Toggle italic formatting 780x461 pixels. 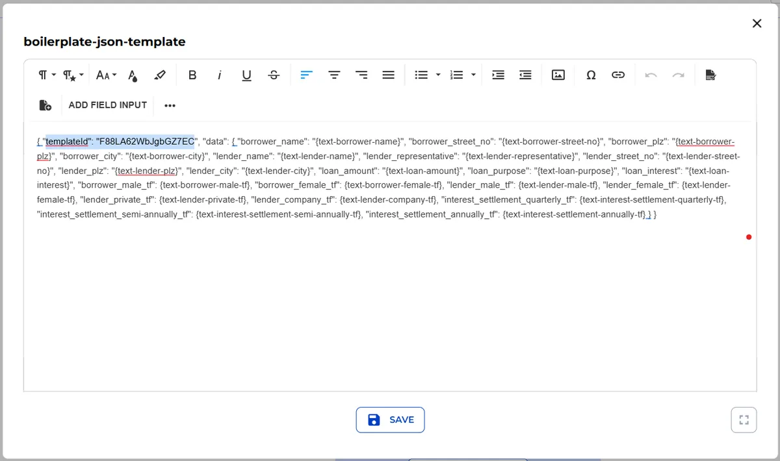(220, 75)
